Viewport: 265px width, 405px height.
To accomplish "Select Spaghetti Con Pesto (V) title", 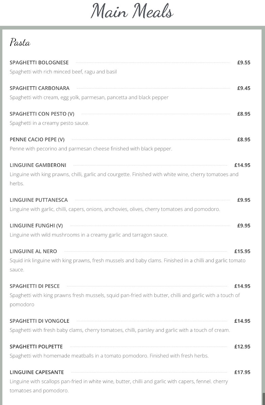I will tap(42, 114).
